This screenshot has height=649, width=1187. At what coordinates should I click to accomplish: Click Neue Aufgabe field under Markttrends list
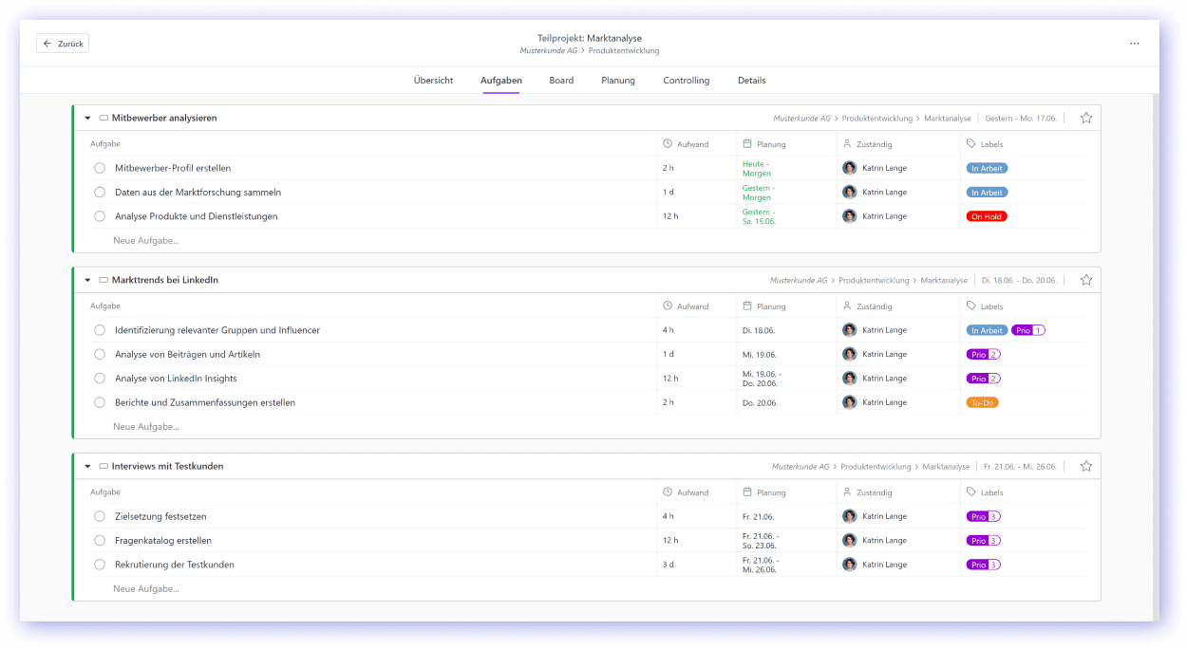pos(146,427)
